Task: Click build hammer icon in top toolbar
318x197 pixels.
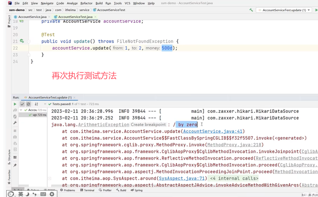Action: pos(251,10)
